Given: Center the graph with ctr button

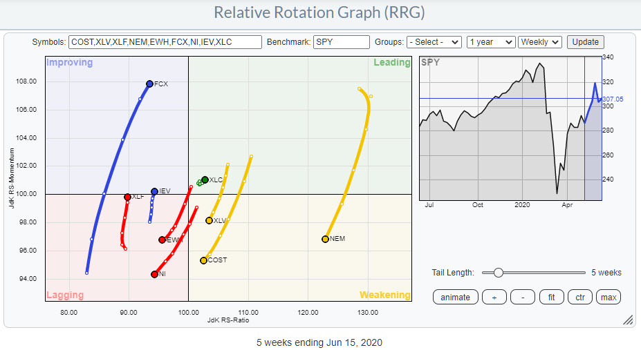Looking at the screenshot, I should [580, 298].
